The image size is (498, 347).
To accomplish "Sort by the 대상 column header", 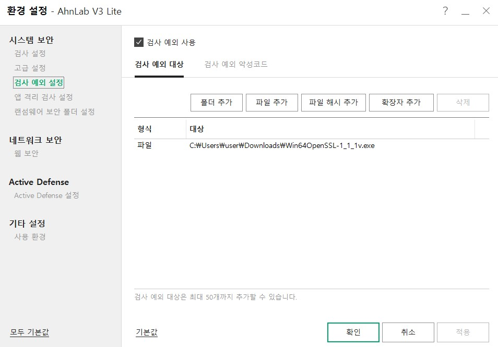I will pos(330,129).
